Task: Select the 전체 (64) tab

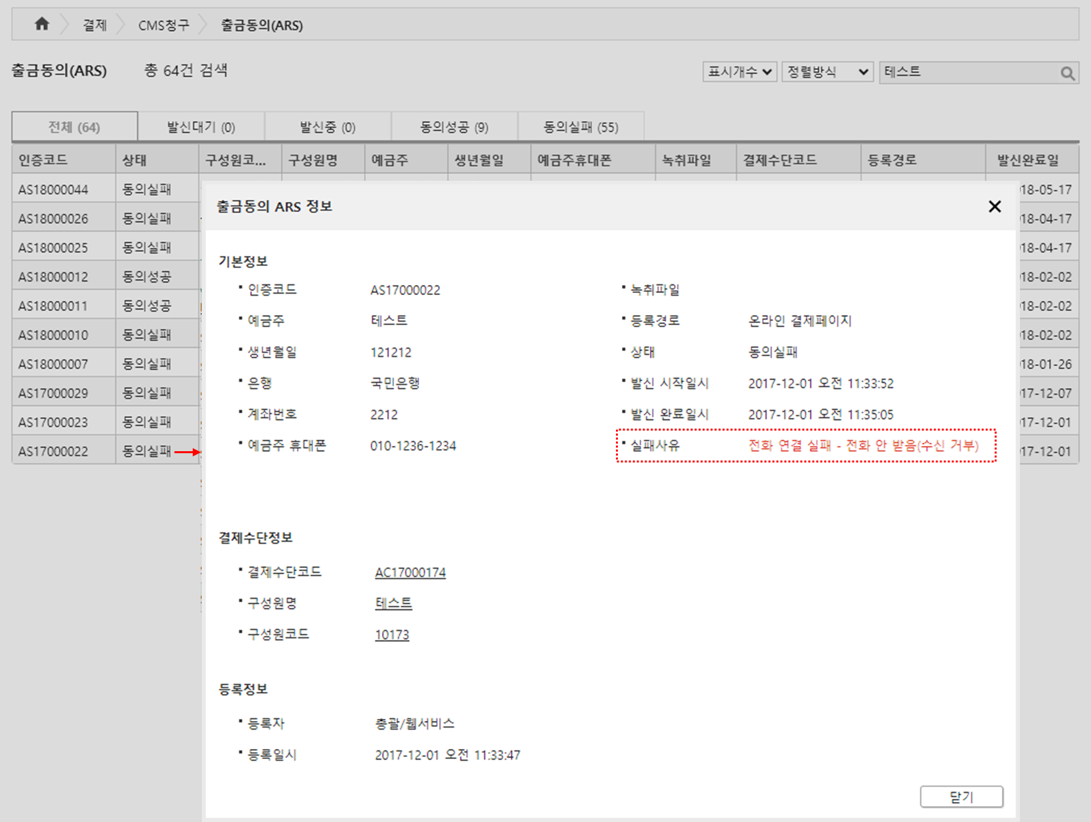Action: tap(74, 127)
